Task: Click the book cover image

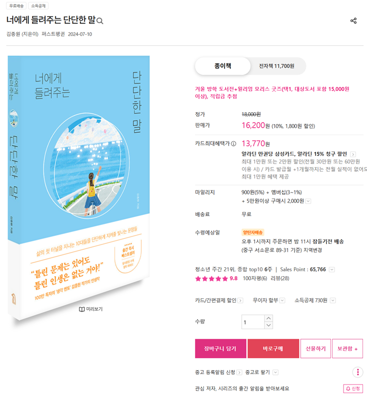Action: click(x=79, y=188)
